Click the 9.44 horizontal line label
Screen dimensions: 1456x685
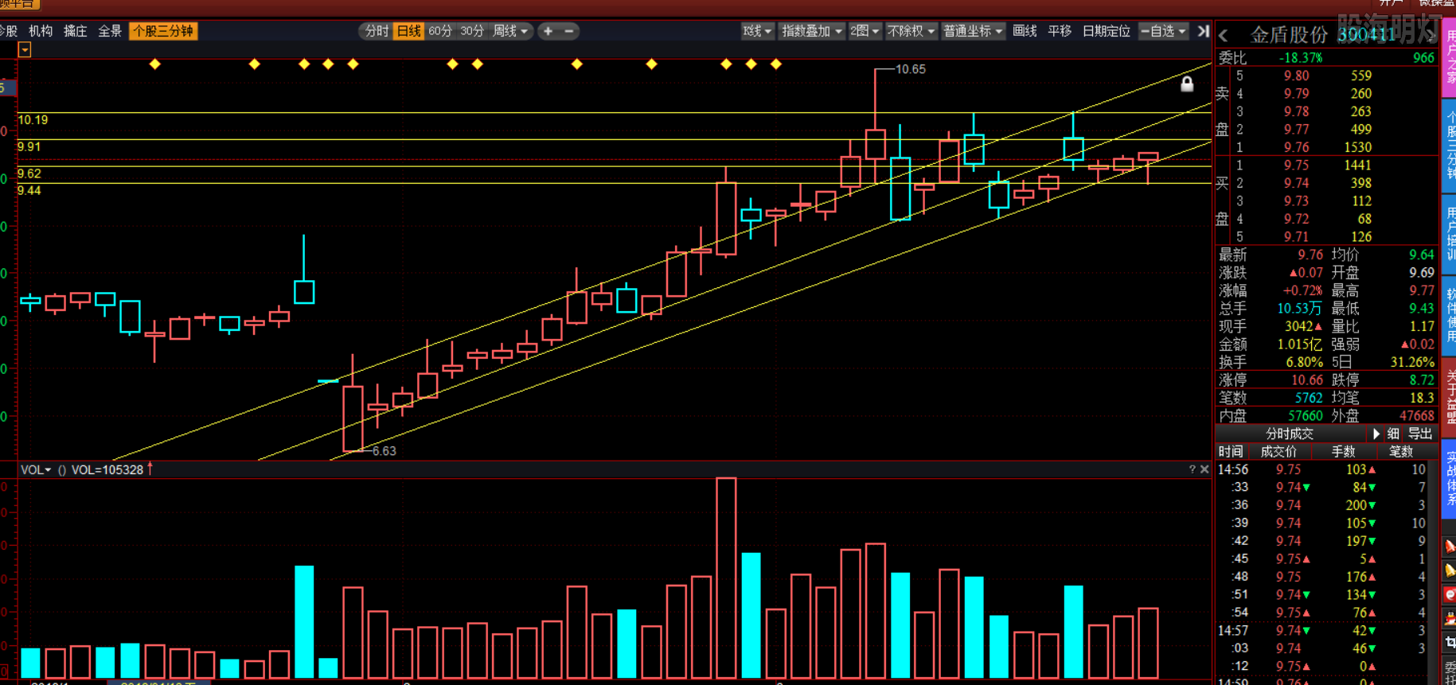[x=29, y=190]
